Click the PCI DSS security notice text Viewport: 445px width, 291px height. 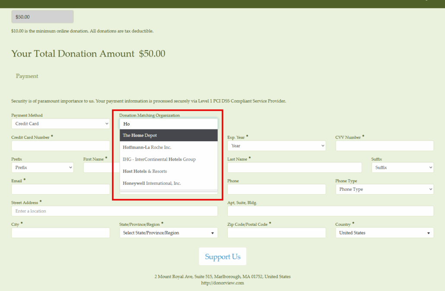click(x=149, y=101)
